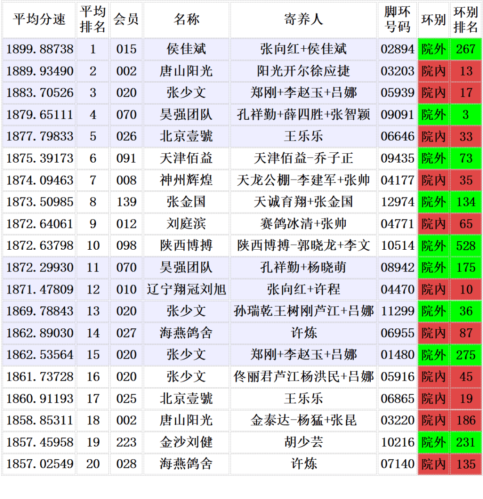Click the 寄养人 column header

pos(303,20)
